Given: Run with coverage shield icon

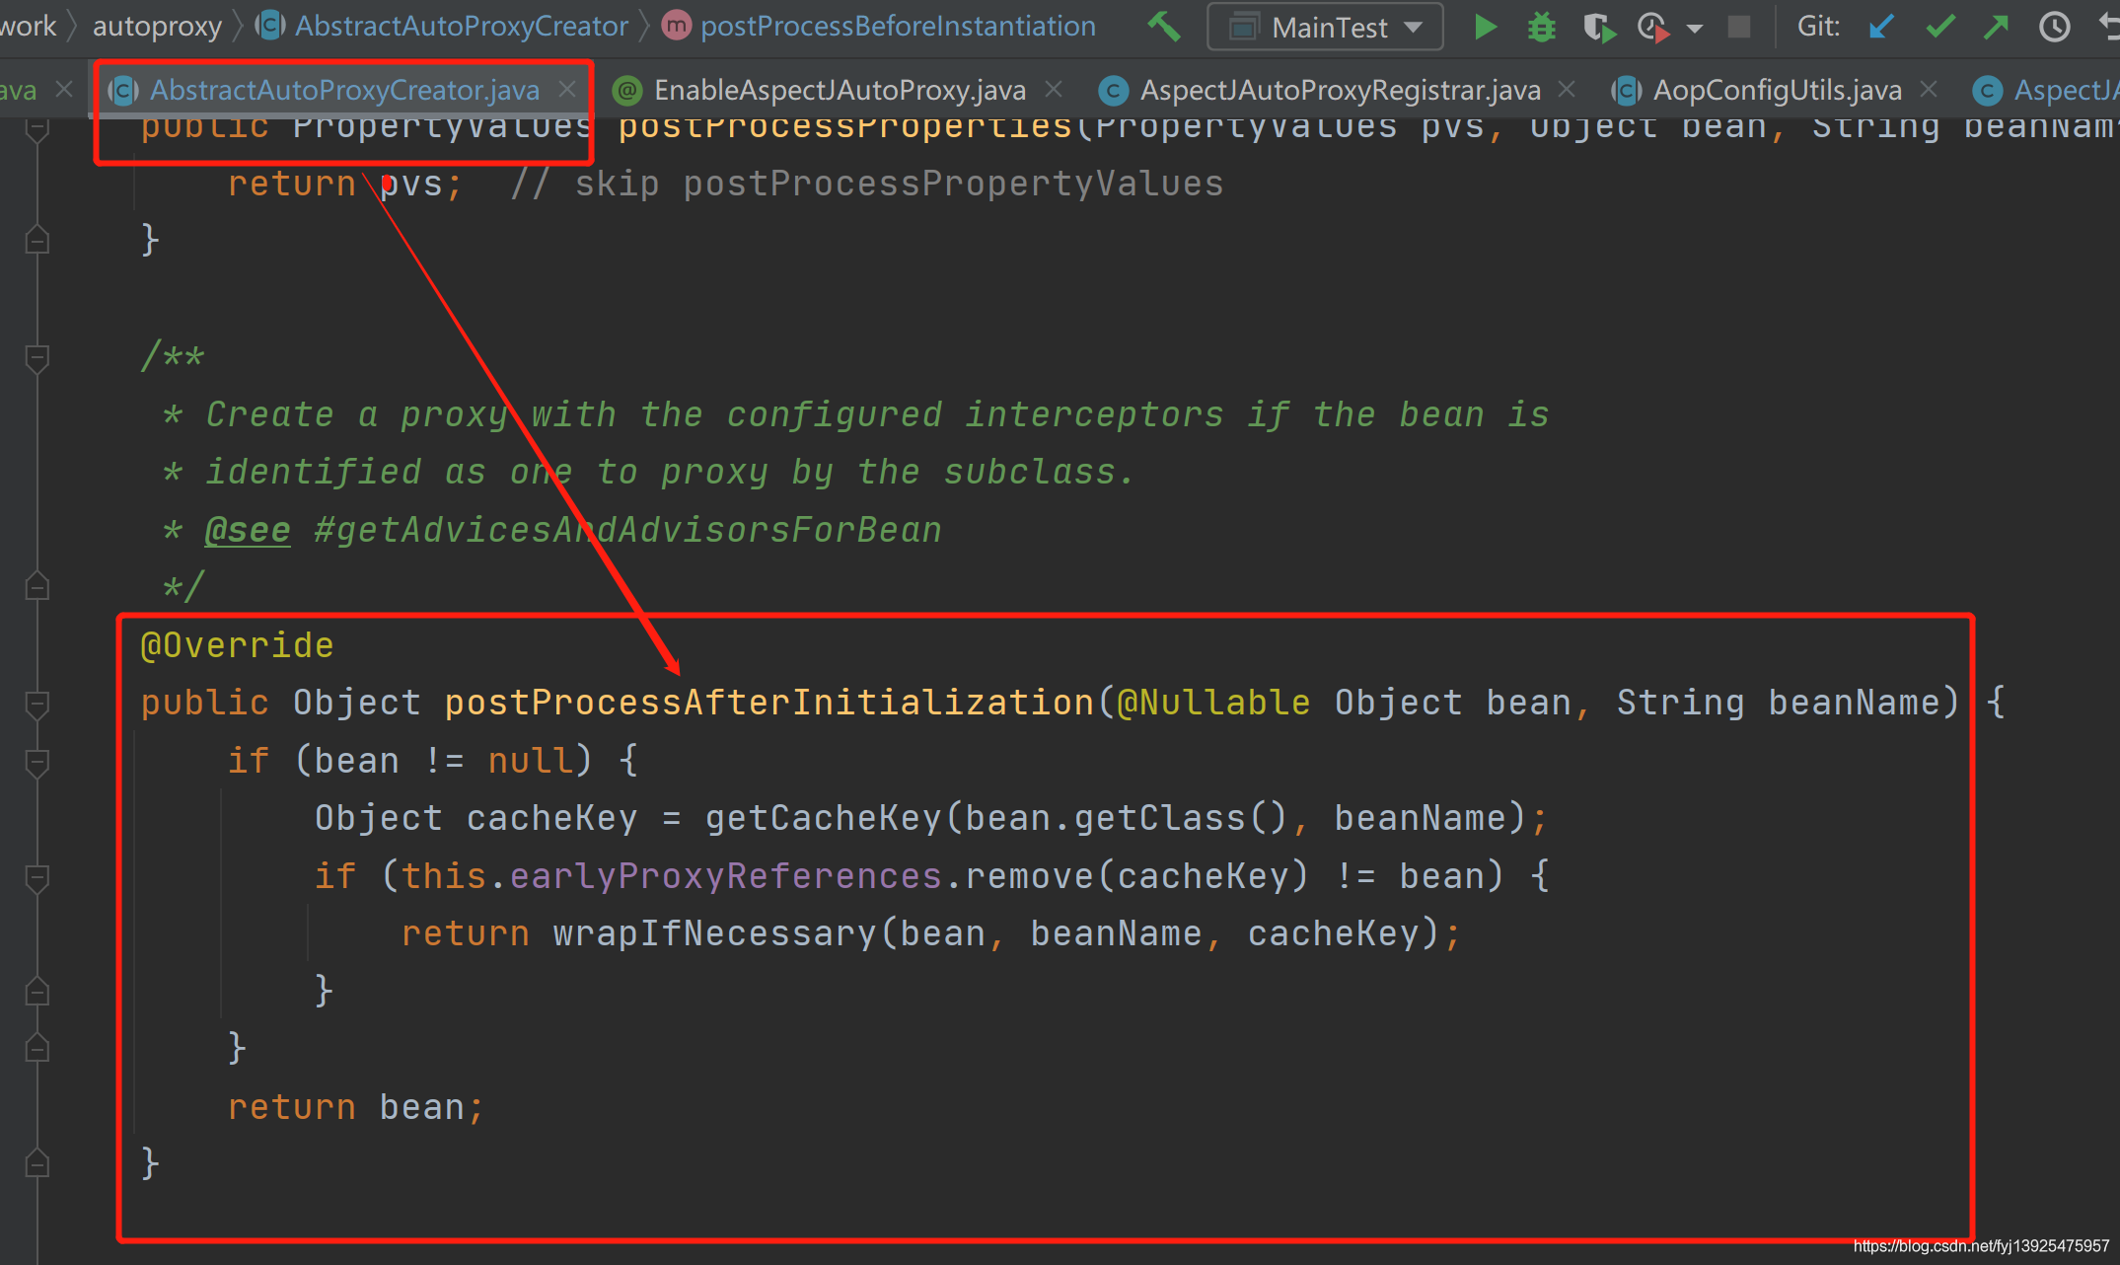Looking at the screenshot, I should pos(1599,27).
